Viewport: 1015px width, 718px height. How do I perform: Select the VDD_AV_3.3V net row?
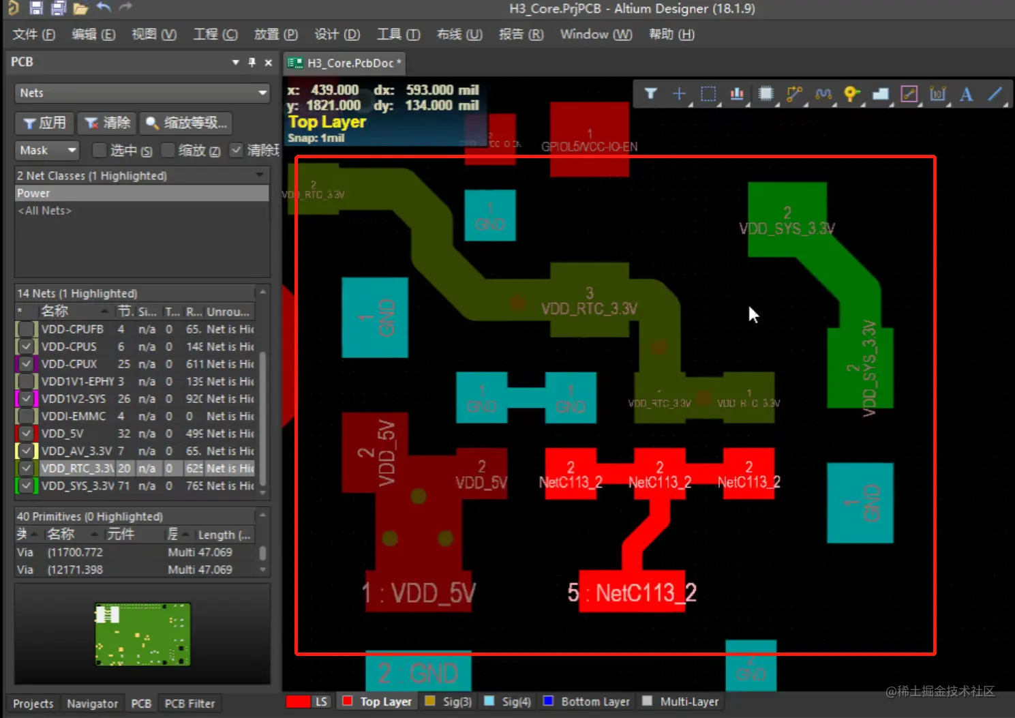click(135, 451)
